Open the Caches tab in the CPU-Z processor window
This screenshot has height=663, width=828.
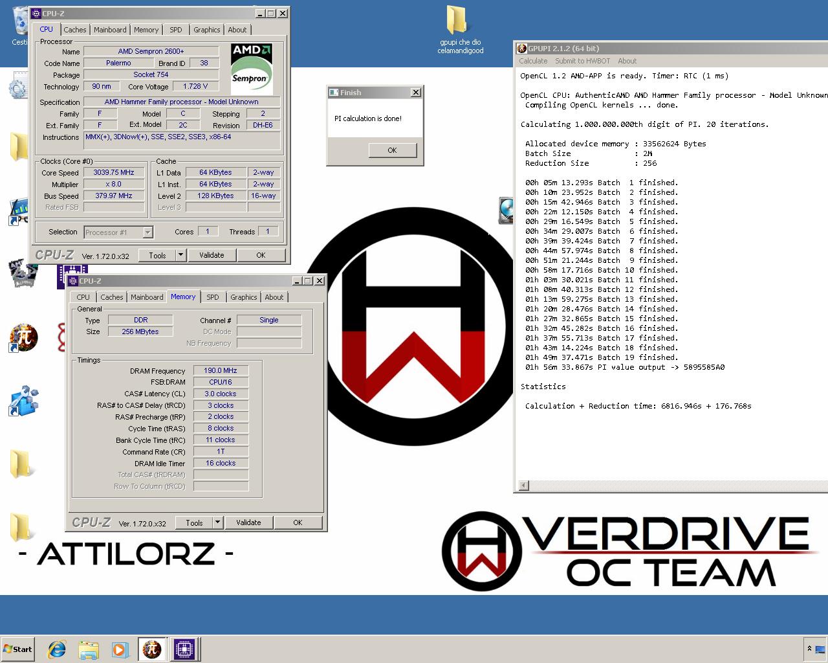click(x=74, y=30)
